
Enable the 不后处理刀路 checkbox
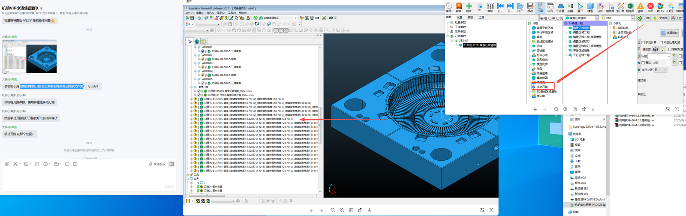click(x=662, y=42)
